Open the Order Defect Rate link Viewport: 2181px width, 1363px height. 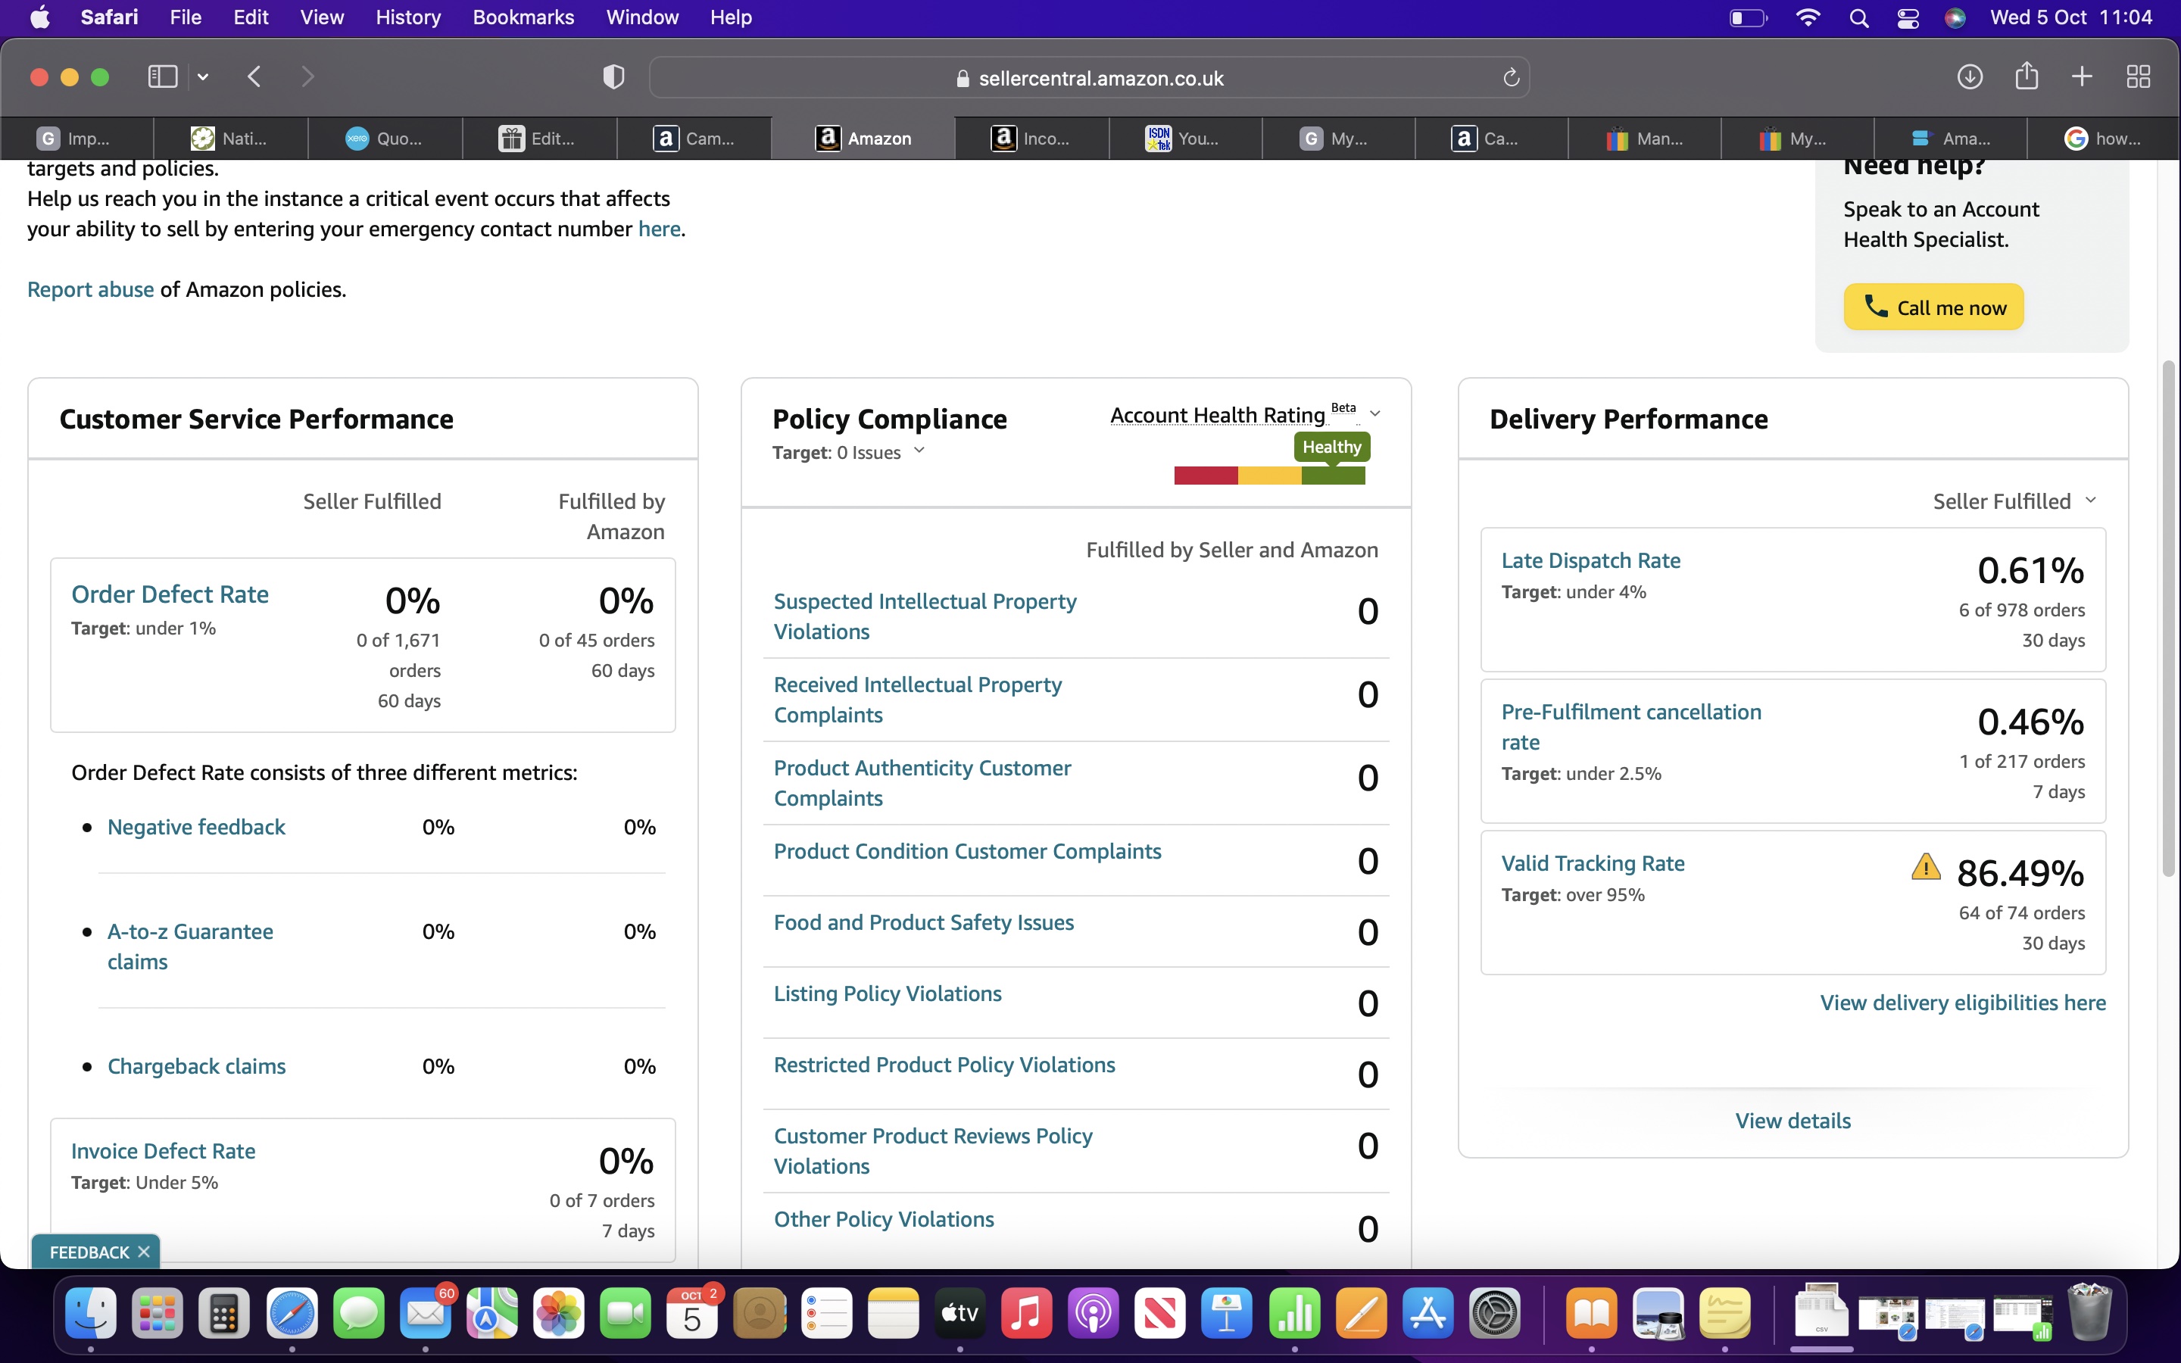(170, 594)
